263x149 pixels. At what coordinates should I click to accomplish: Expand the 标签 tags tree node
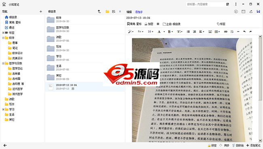[x=3, y=33]
